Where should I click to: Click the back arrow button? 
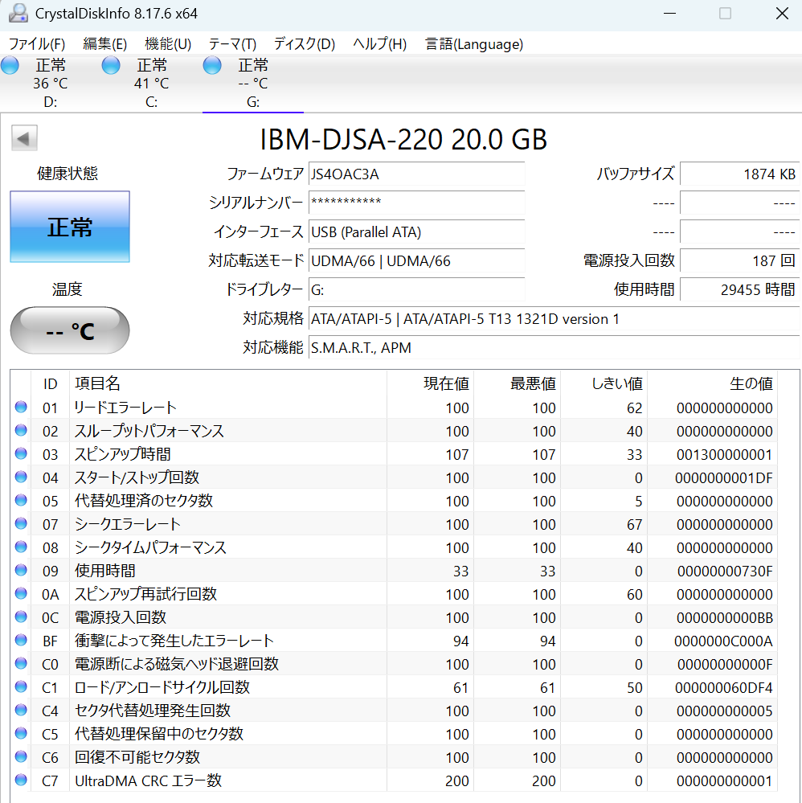coord(24,137)
